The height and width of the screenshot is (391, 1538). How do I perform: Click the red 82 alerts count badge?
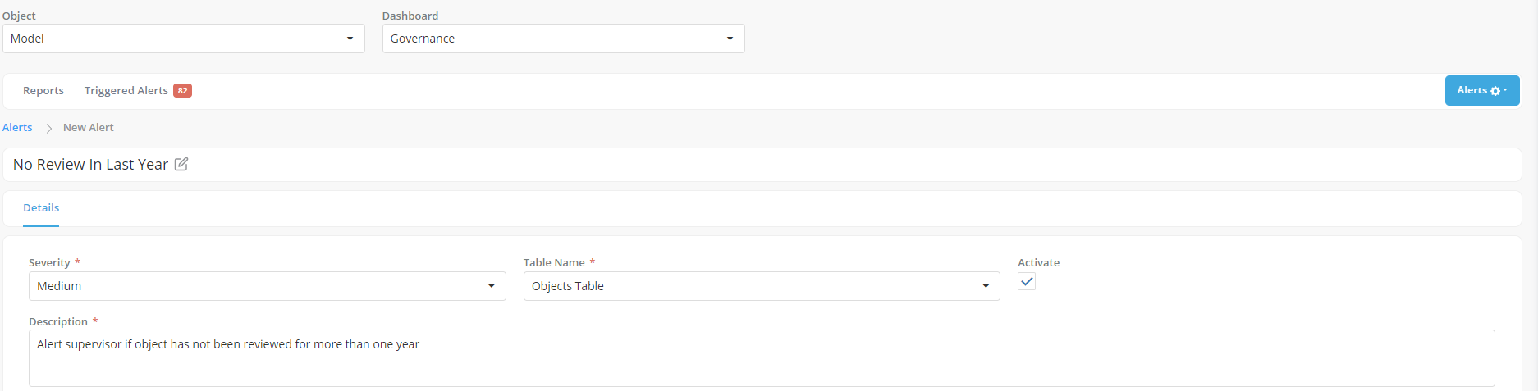pyautogui.click(x=182, y=91)
